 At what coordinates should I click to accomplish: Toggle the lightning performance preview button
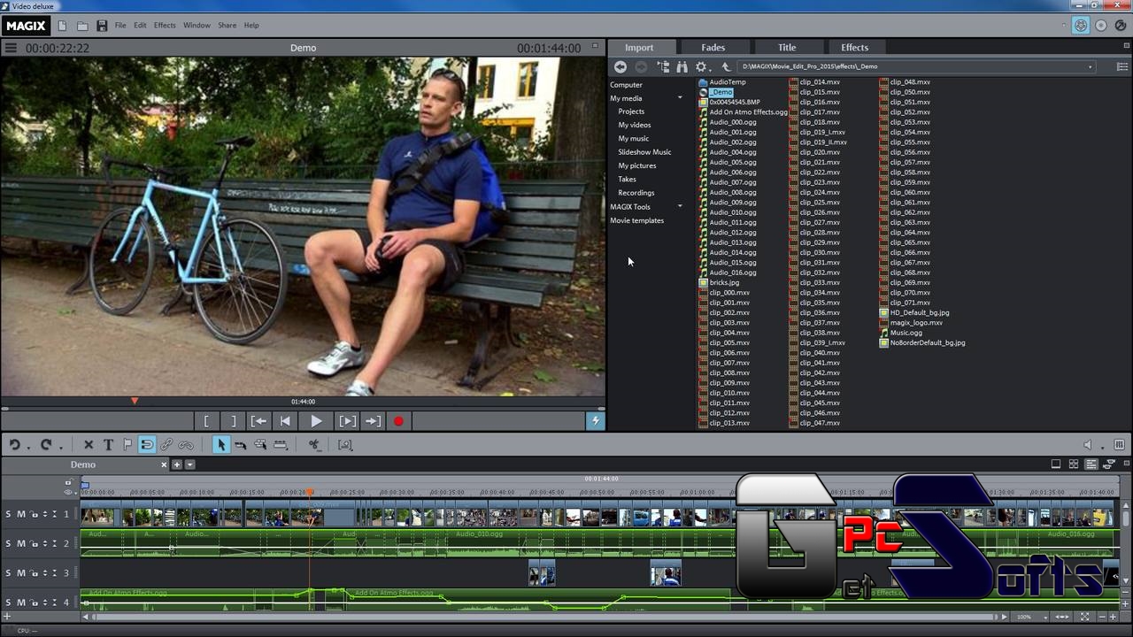point(596,421)
